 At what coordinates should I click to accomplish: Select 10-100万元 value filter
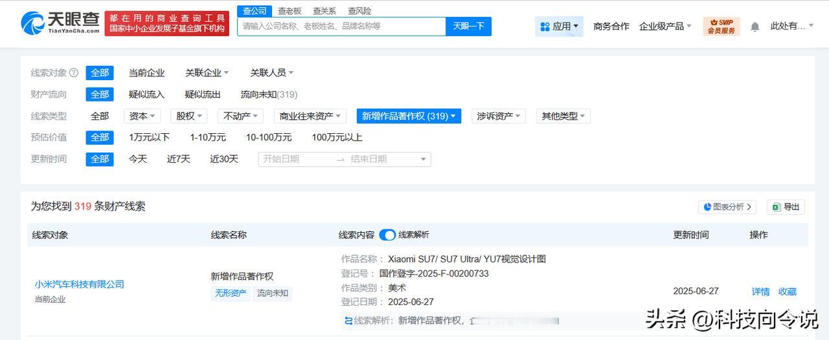(x=269, y=137)
